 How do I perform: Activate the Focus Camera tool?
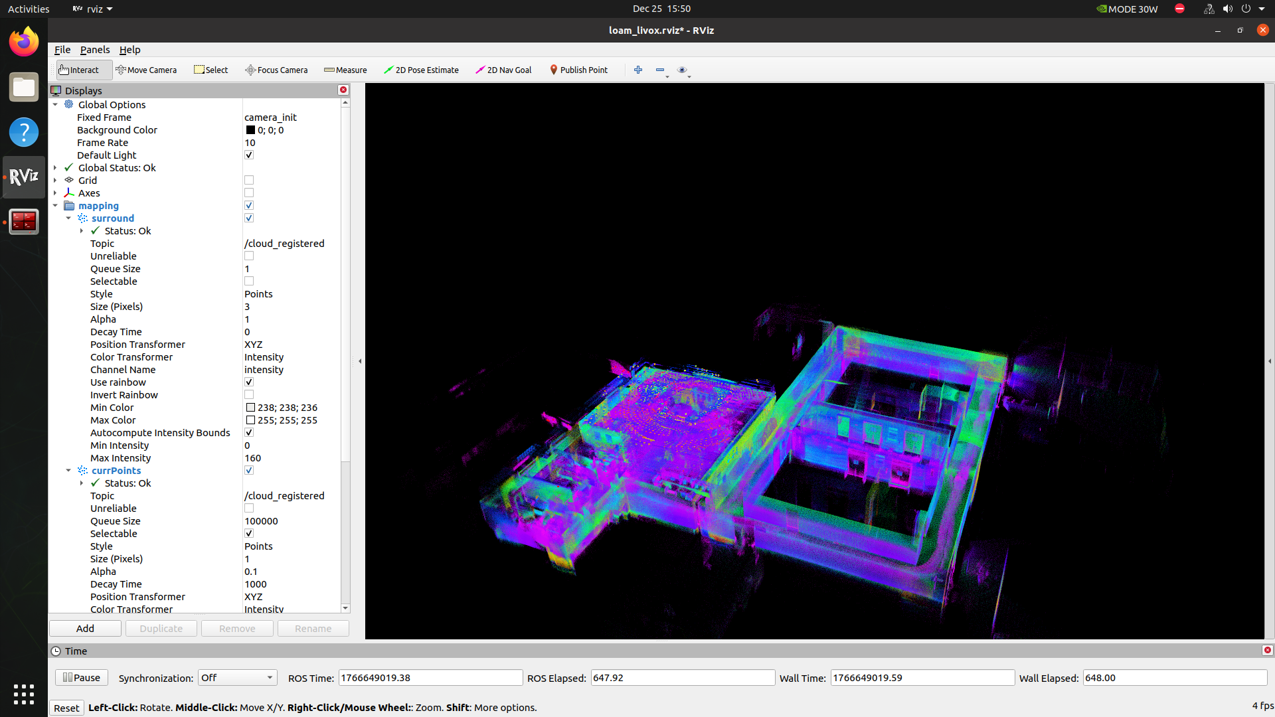point(276,70)
